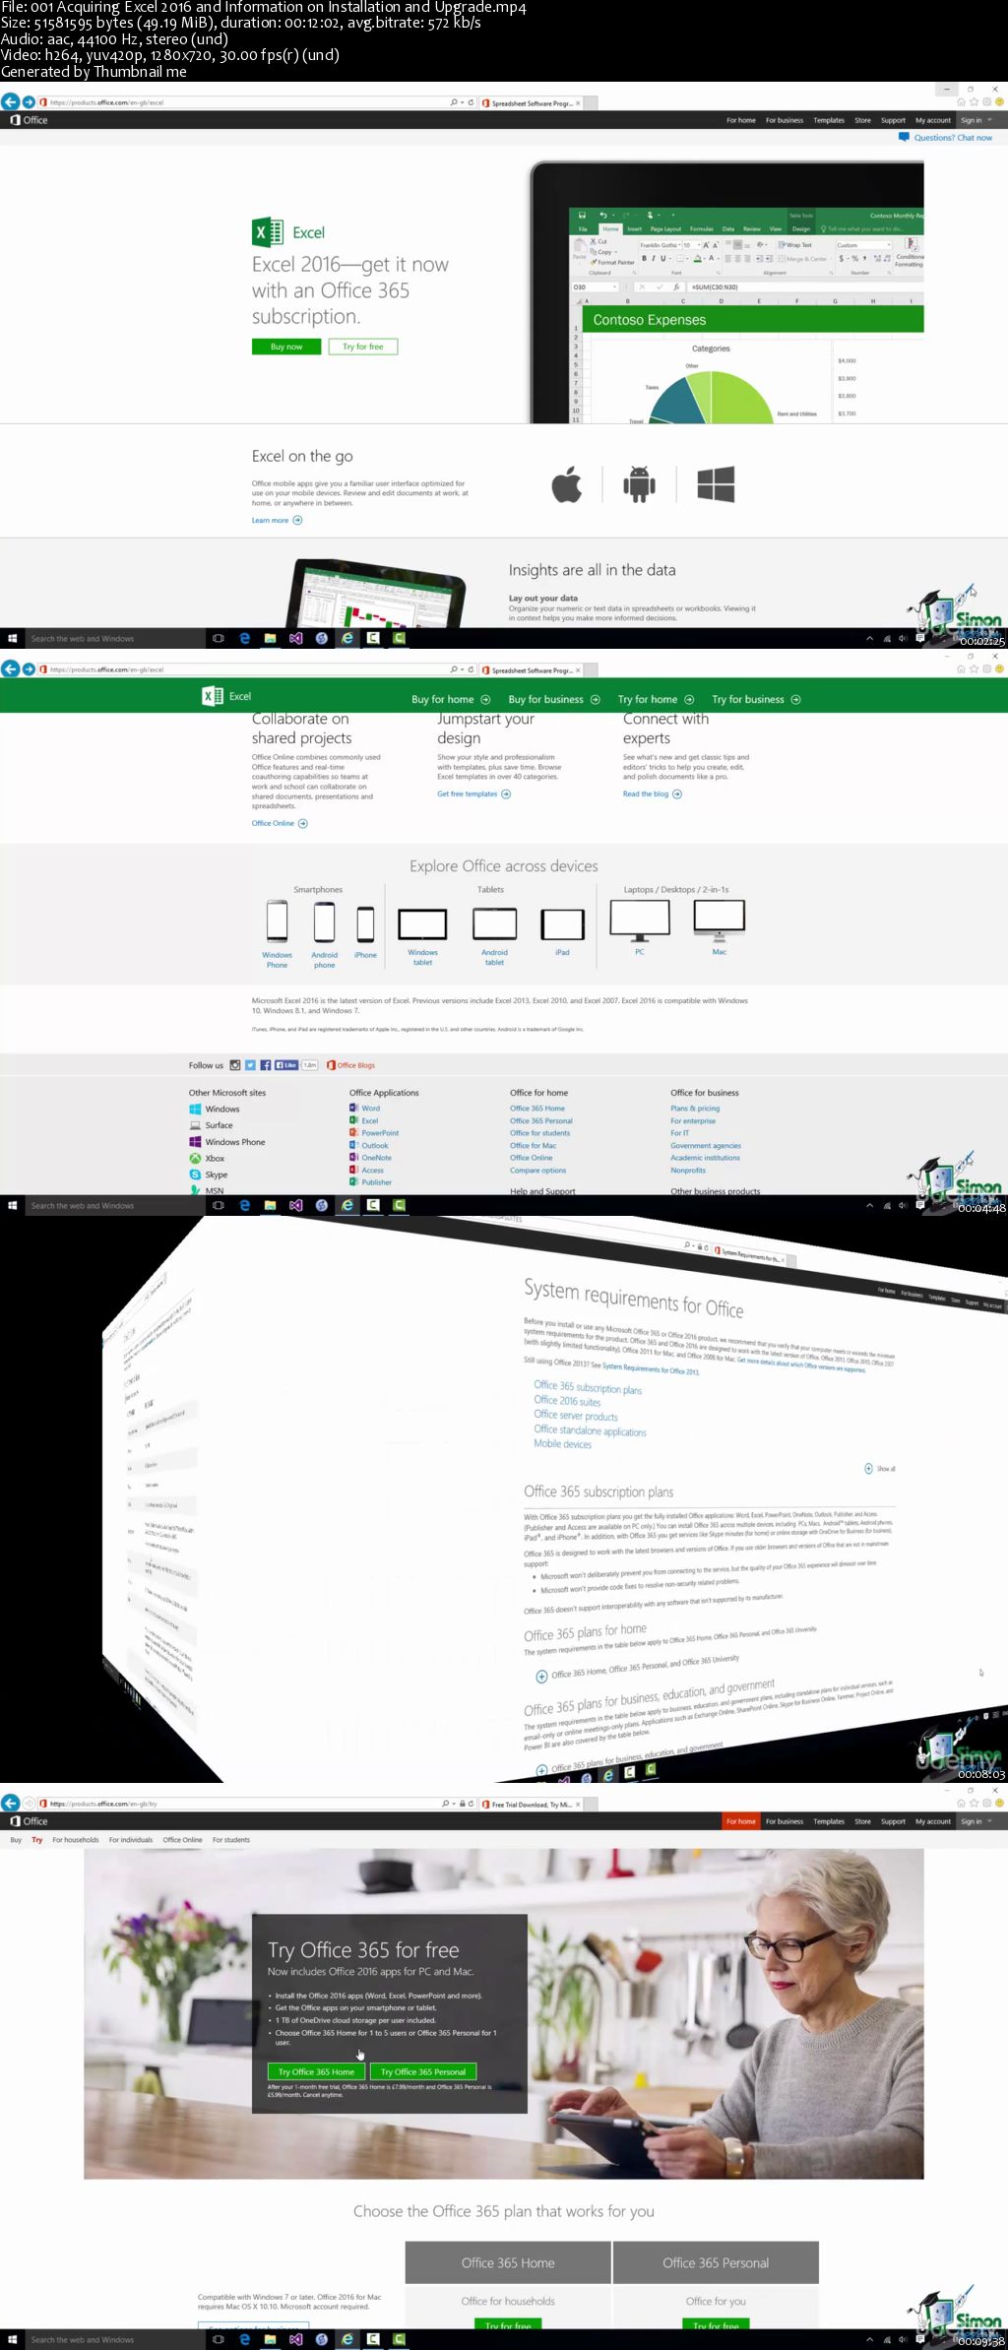Click the Office Blogs link
The height and width of the screenshot is (2350, 1008).
[350, 1065]
